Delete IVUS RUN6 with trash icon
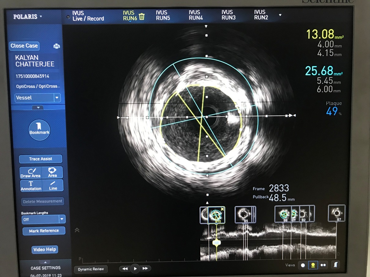This screenshot has width=370, height=277. point(142,16)
